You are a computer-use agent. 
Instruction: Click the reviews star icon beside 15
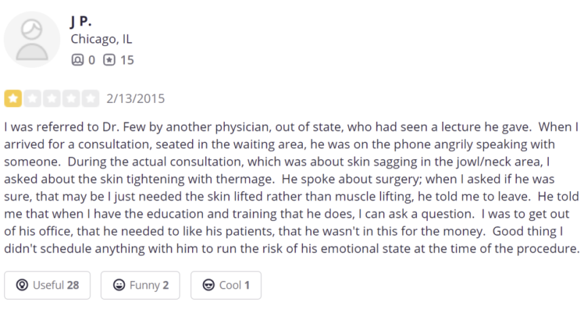(109, 60)
